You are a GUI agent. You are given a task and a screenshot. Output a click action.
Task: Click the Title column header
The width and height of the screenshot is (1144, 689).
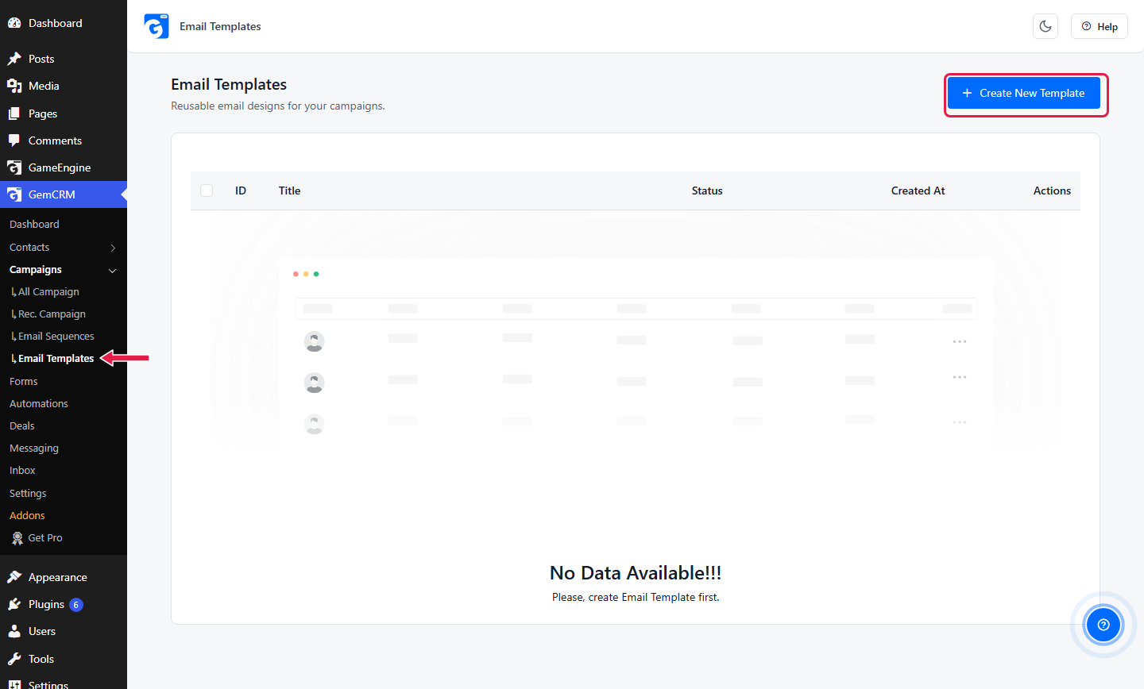290,191
